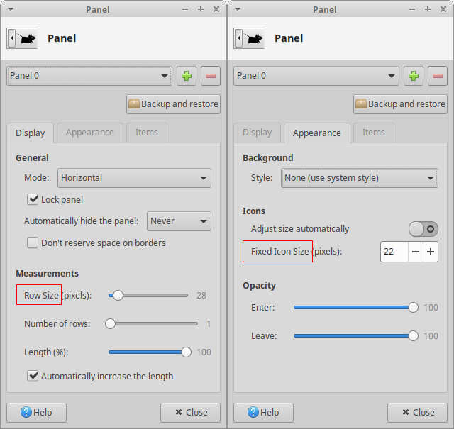Open the right window's title bar menu arrow
The image size is (454, 429).
(x=238, y=10)
